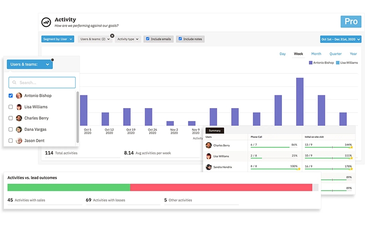Click the Lisa Williams legend swatch
This screenshot has width=365, height=228.
338,62
